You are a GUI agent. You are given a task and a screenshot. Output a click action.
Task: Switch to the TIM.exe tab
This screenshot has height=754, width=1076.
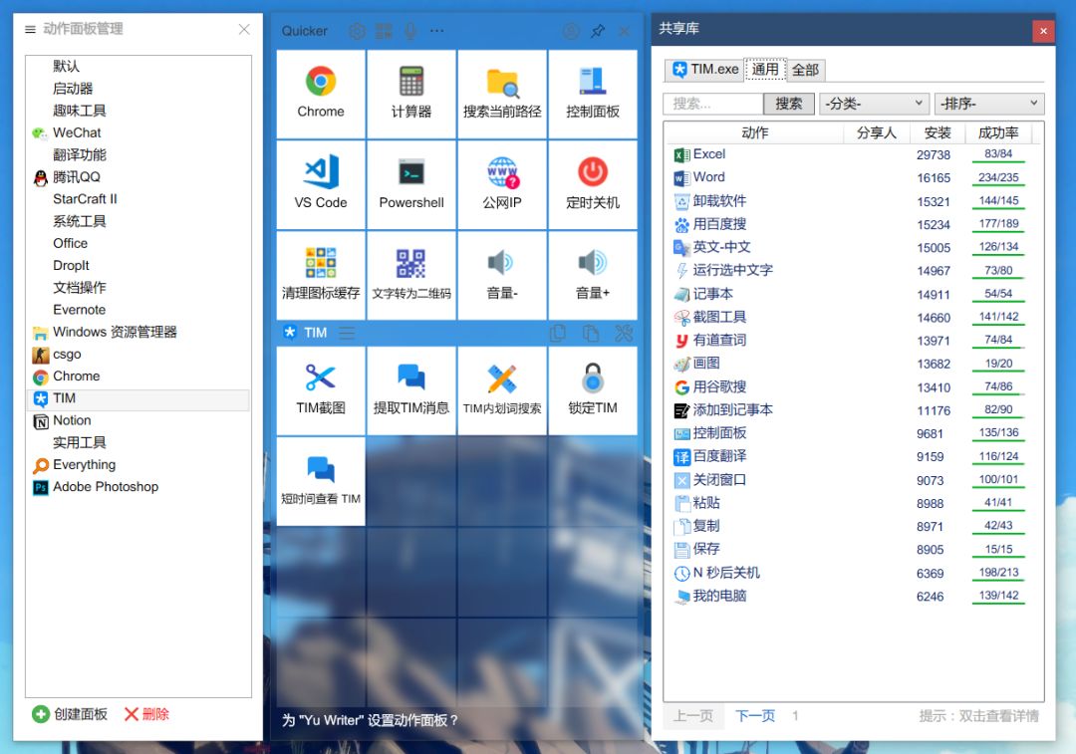tap(704, 70)
